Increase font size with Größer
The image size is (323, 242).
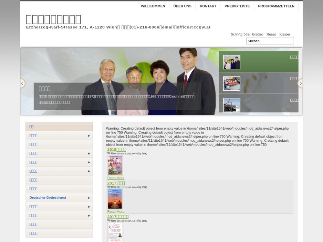(x=257, y=34)
